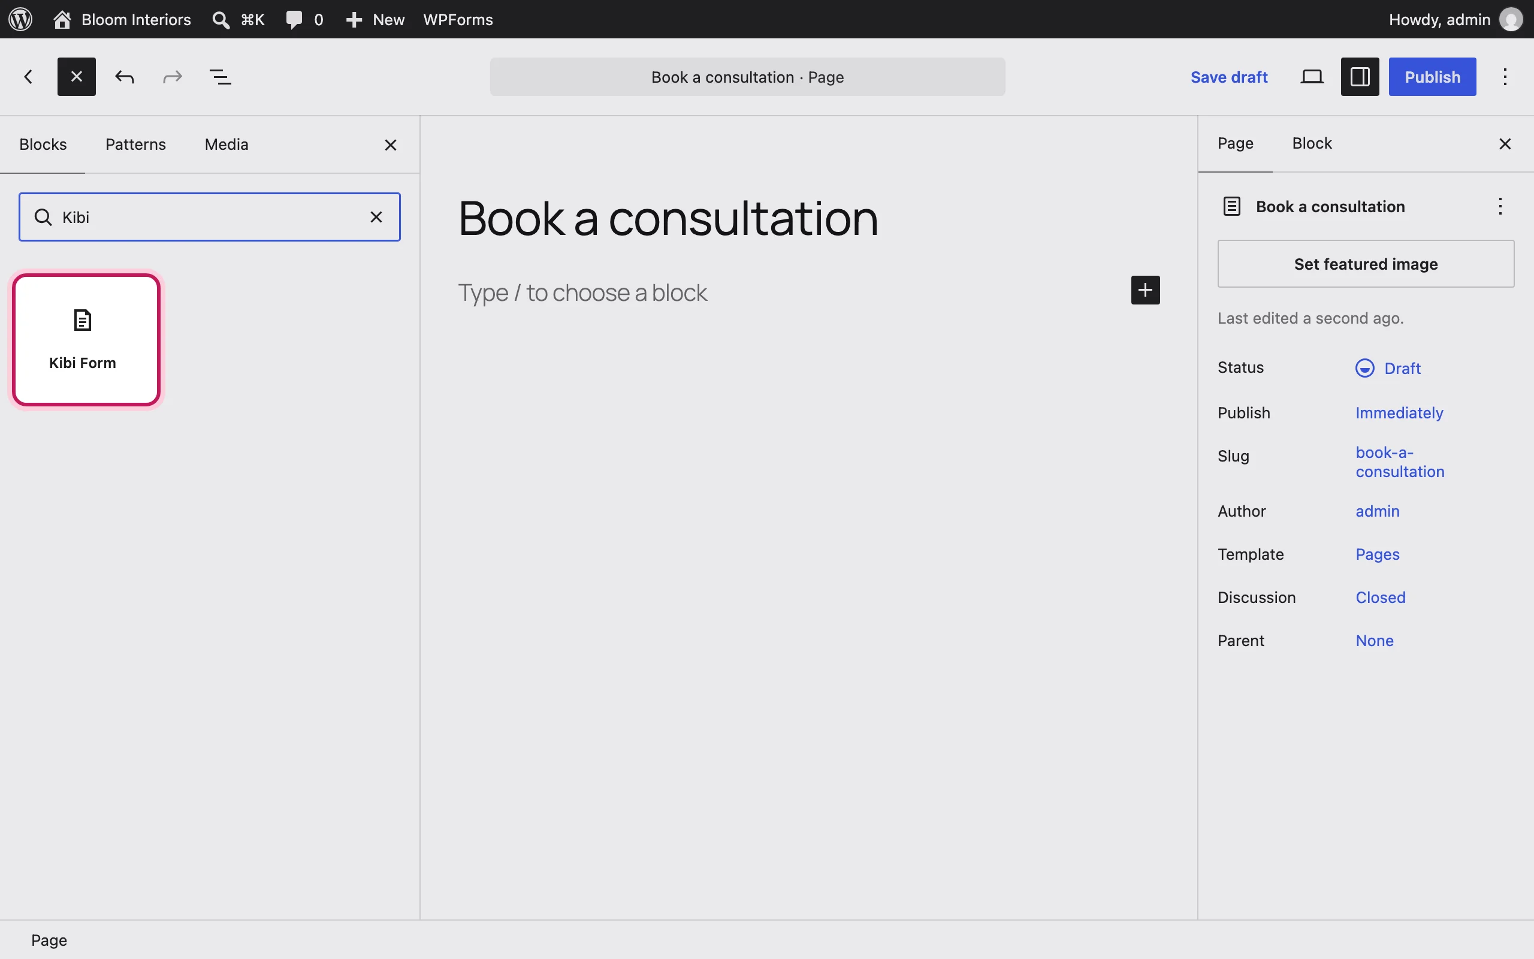Change the Pages template
The image size is (1534, 959).
(x=1377, y=554)
